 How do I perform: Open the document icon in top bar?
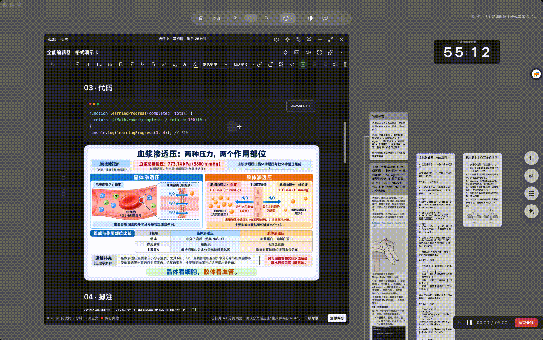click(x=235, y=18)
